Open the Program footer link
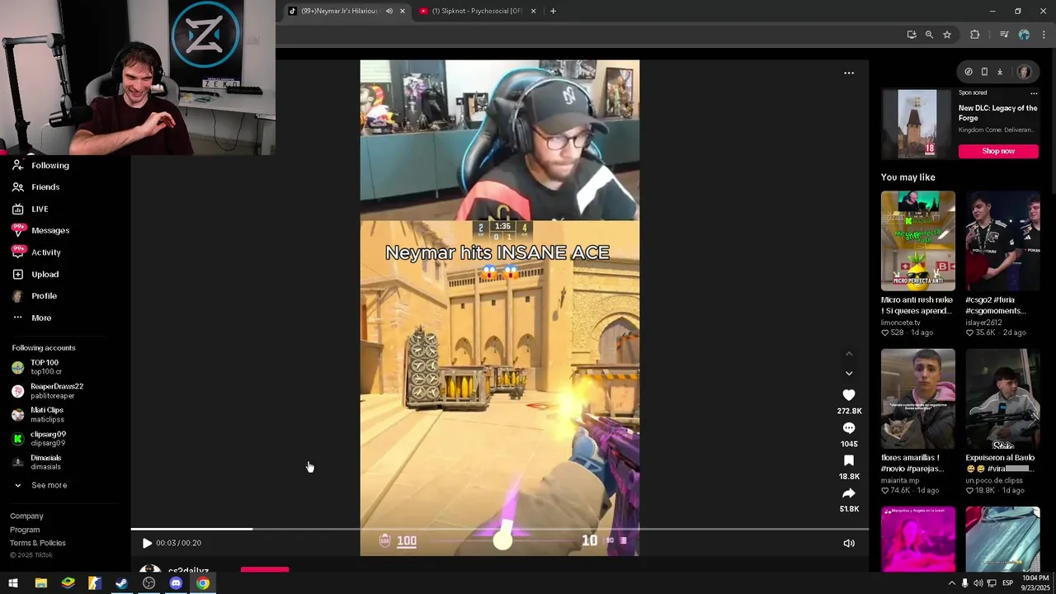The image size is (1056, 594). coord(25,530)
